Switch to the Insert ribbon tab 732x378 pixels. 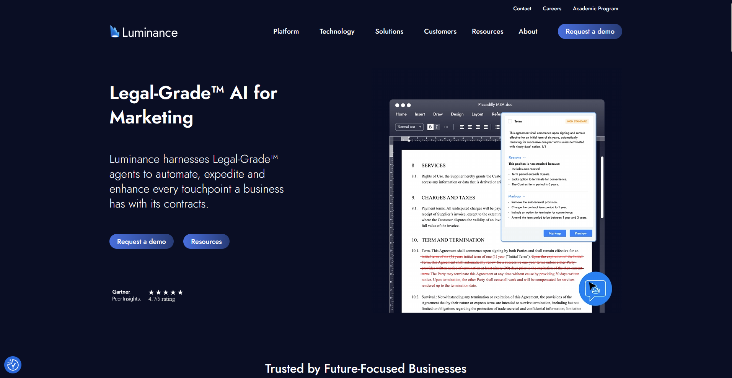(x=420, y=114)
